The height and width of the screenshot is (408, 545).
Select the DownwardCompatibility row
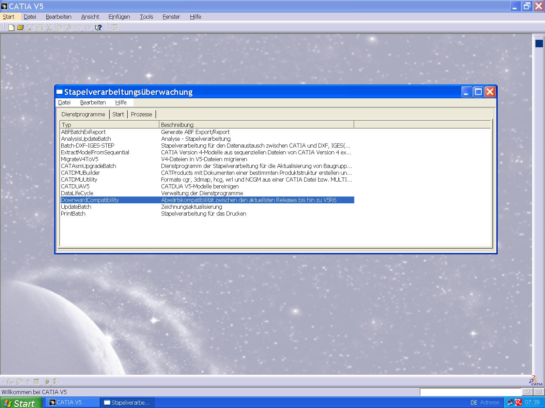tap(207, 200)
